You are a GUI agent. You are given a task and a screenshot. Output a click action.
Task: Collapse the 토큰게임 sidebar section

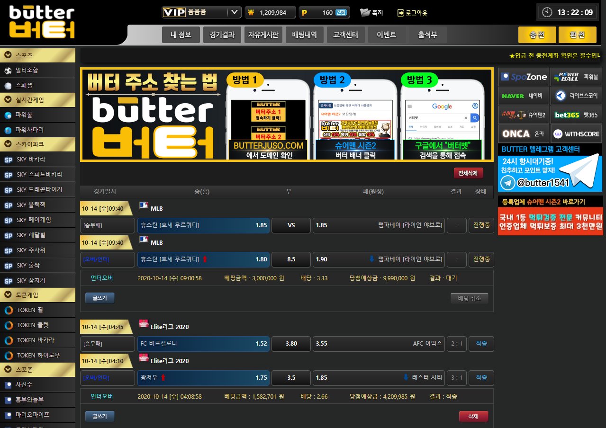pos(8,294)
